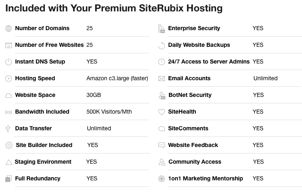
Task: Click the Enterprise Security label
Action: [x=194, y=28]
